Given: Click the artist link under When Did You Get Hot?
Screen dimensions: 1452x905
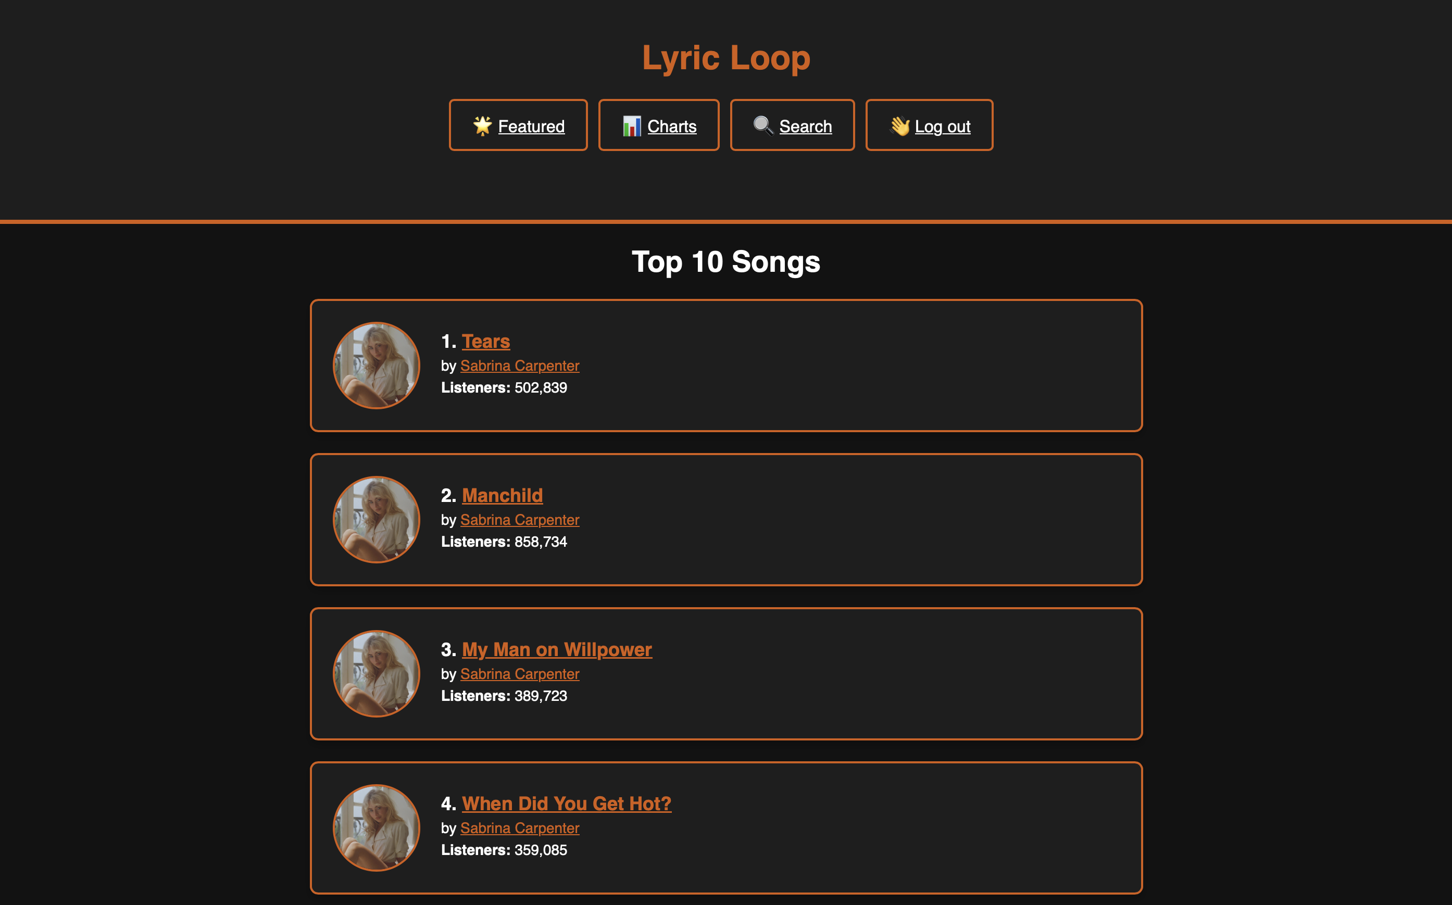Looking at the screenshot, I should [520, 828].
